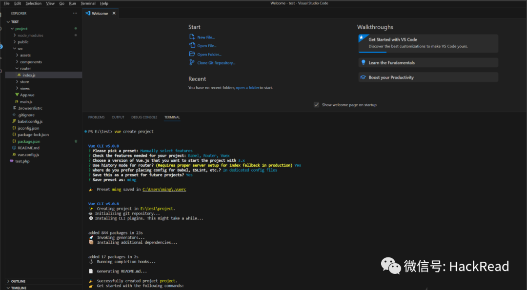Image resolution: width=527 pixels, height=290 pixels.
Task: Switch to the OUTPUT panel tab
Action: click(x=118, y=117)
